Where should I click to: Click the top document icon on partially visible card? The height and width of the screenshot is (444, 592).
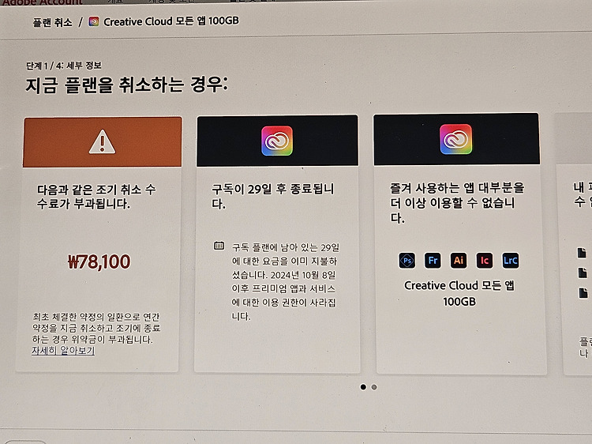[582, 253]
